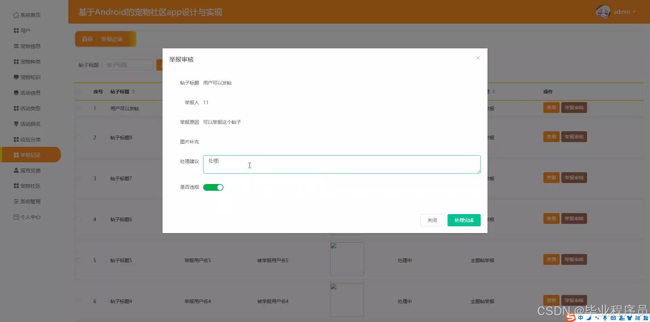Open the 宠物信息 section icon
The image size is (650, 322).
pyautogui.click(x=16, y=46)
